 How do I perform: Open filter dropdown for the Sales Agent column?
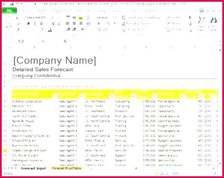[82, 97]
